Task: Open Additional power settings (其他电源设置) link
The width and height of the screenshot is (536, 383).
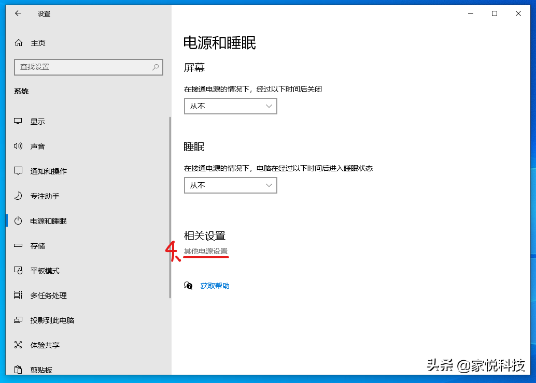Action: tap(206, 252)
